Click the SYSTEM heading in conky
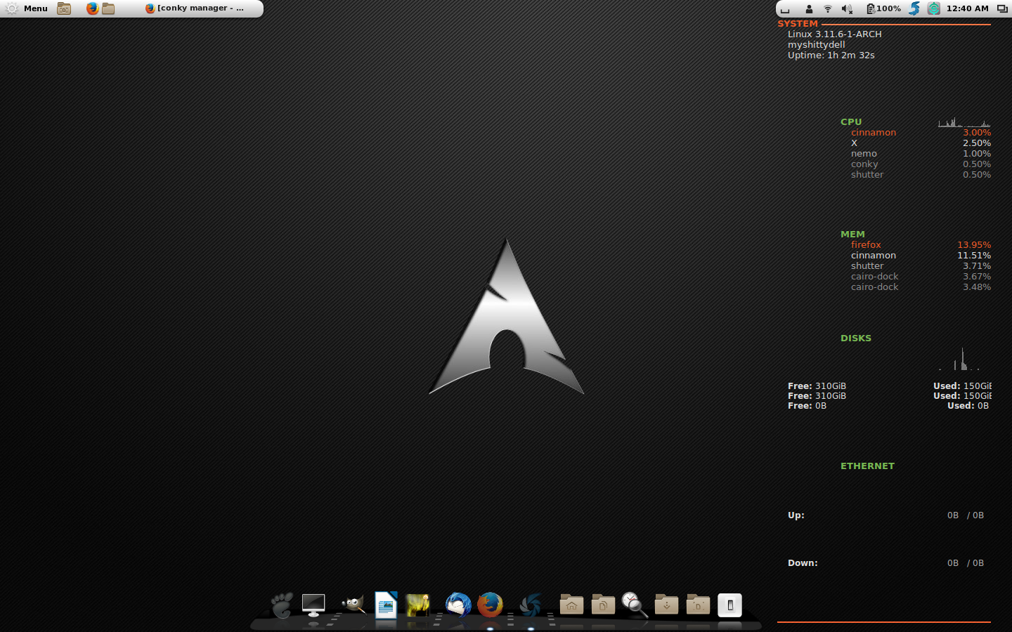 click(x=798, y=23)
